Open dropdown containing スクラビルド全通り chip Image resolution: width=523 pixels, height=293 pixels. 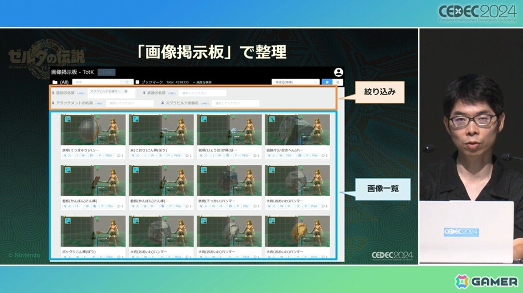point(111,93)
